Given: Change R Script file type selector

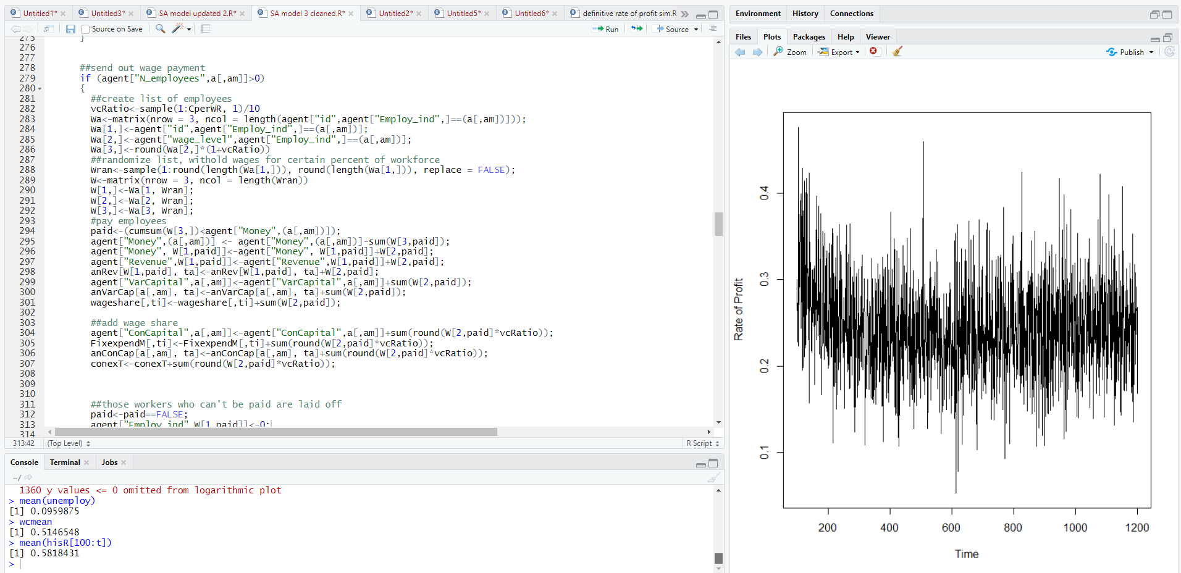Looking at the screenshot, I should (x=703, y=443).
